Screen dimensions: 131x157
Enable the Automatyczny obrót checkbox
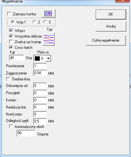(x=11, y=127)
